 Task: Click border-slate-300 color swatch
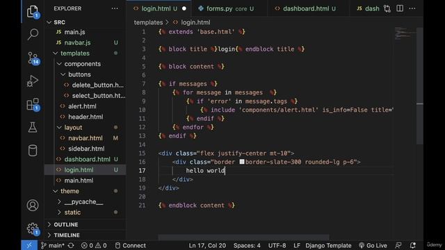coord(242,162)
